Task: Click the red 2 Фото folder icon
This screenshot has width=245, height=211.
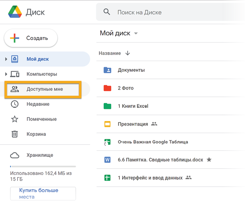Action: click(x=107, y=88)
